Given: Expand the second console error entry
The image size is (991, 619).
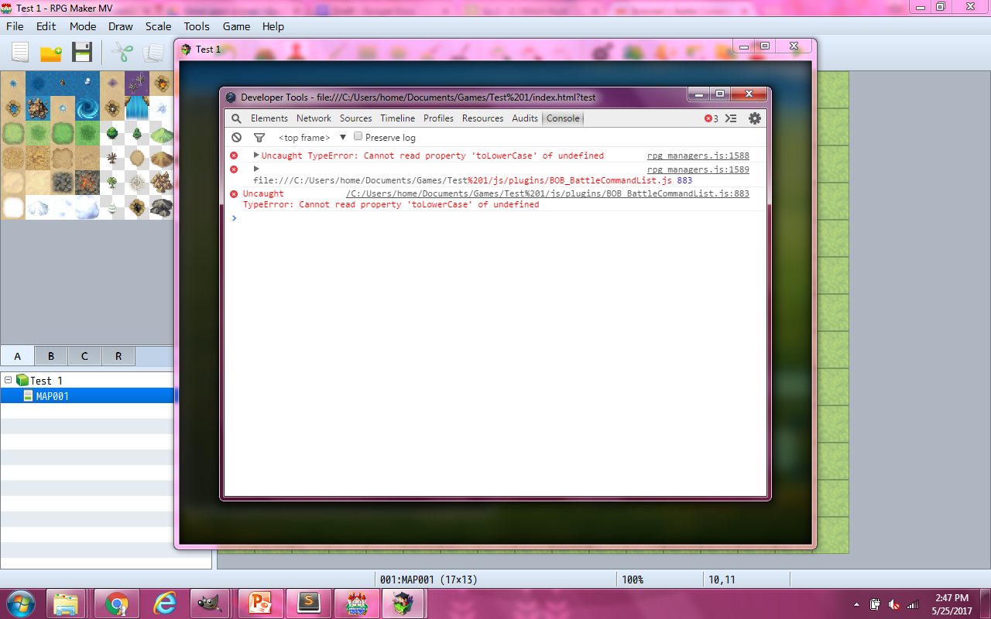Looking at the screenshot, I should pyautogui.click(x=256, y=169).
